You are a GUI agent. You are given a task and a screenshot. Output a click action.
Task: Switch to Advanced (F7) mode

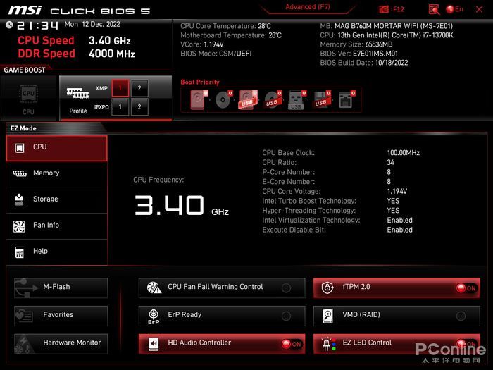[308, 7]
